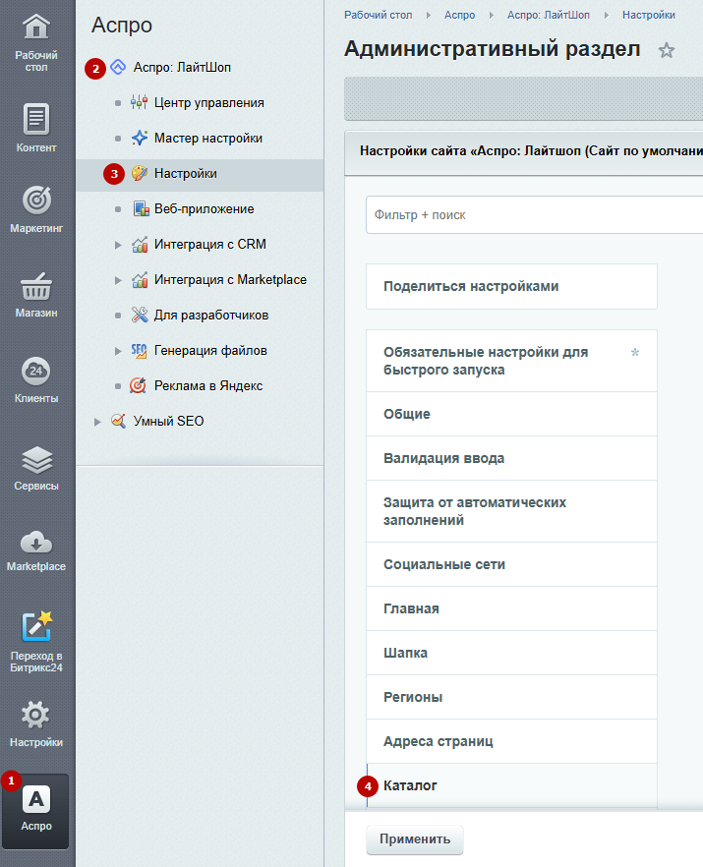Click the Аспро: ЛайтШоп logo icon
Viewport: 703px width, 867px height.
click(x=118, y=68)
